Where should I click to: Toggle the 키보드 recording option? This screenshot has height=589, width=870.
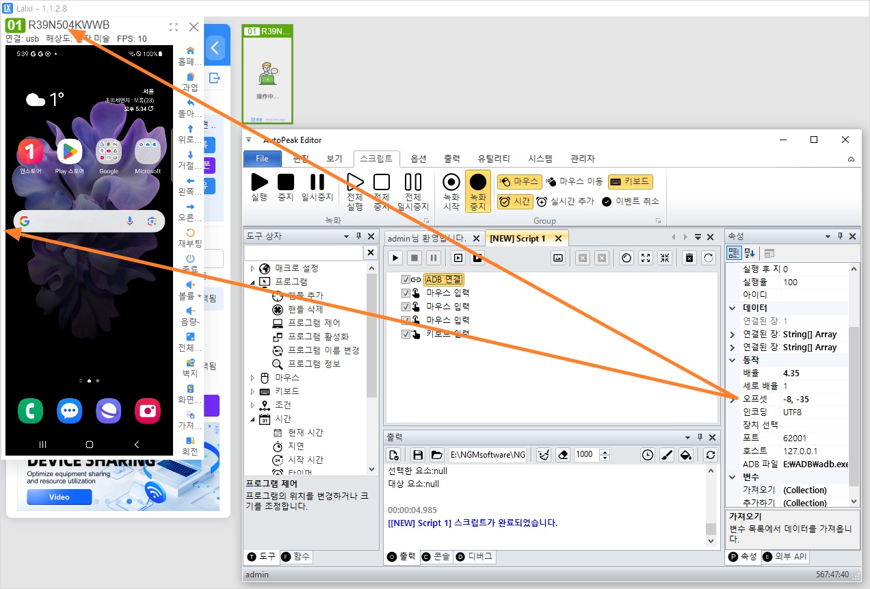click(630, 182)
